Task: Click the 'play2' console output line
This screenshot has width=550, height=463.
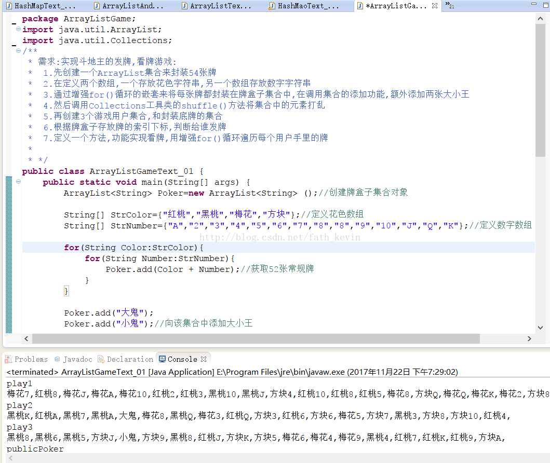Action: 19,405
